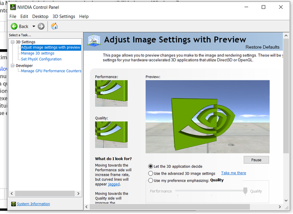Click the main panel scroll down arrow
Screen dimensions: 293x214
tap(286, 200)
